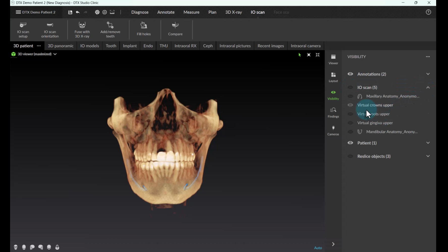Open the IO scan setup tool
Image resolution: width=448 pixels, height=252 pixels.
pyautogui.click(x=23, y=30)
